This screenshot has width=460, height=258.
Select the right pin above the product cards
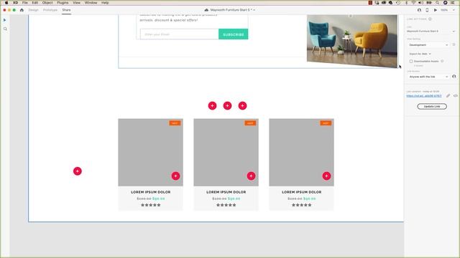tap(243, 105)
